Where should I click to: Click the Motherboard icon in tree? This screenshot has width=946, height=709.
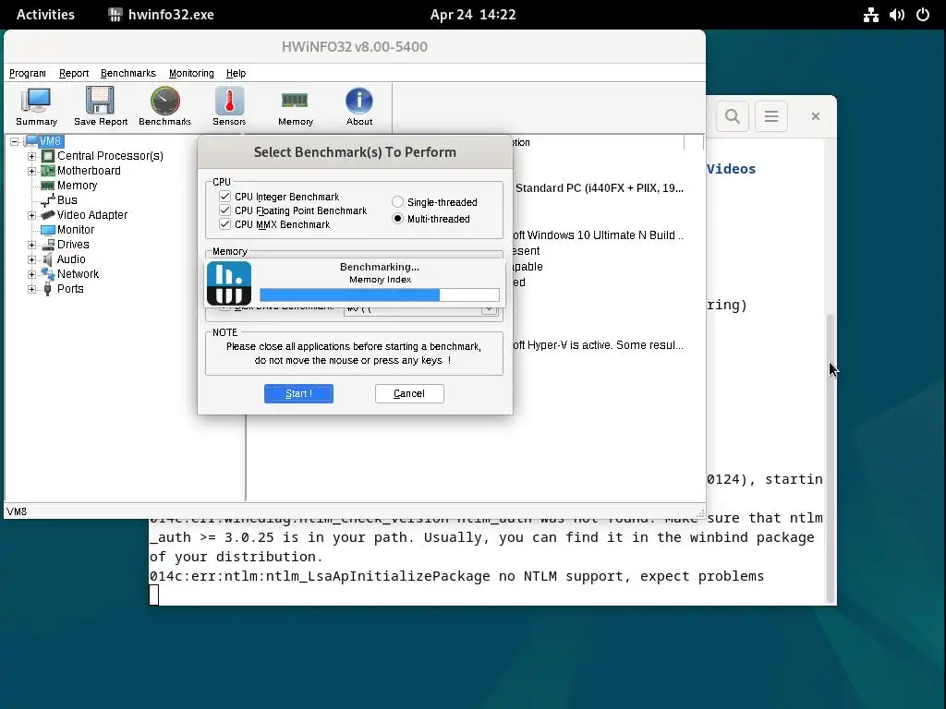click(48, 171)
